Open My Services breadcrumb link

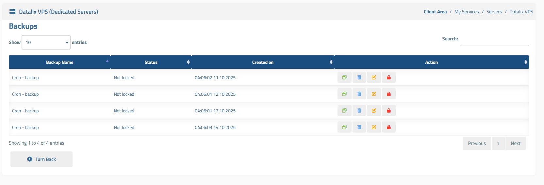(466, 12)
